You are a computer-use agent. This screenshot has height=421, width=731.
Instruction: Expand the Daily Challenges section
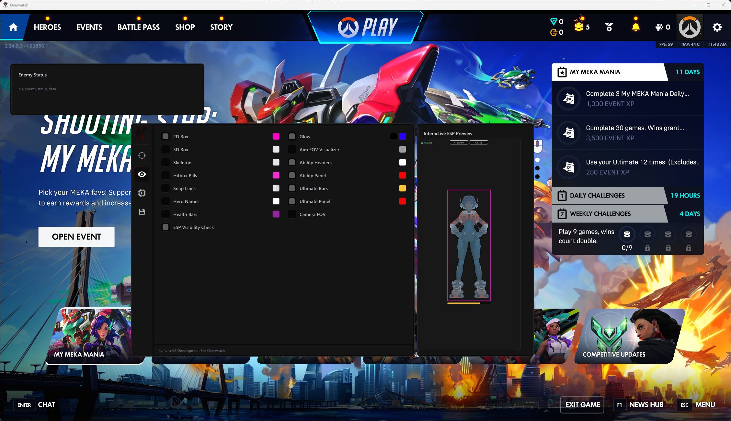628,196
